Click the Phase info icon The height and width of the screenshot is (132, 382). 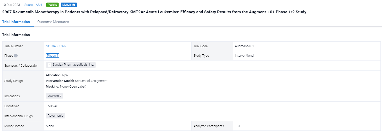click(x=16, y=56)
